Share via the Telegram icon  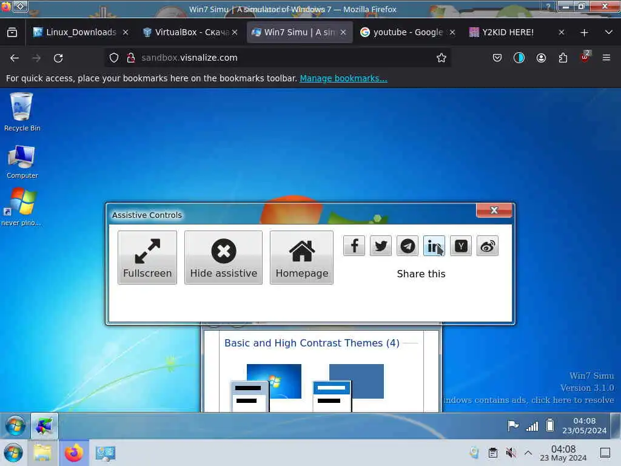[x=408, y=246]
